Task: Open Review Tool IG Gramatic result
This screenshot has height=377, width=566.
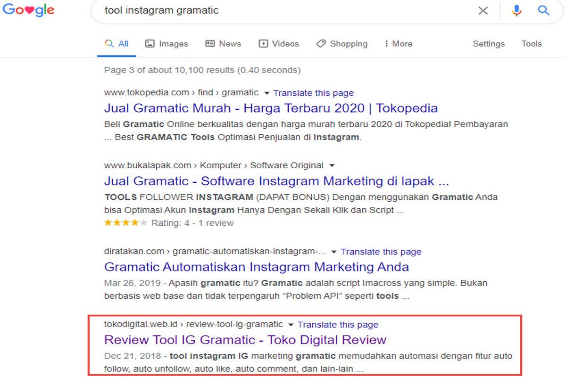Action: 245,340
